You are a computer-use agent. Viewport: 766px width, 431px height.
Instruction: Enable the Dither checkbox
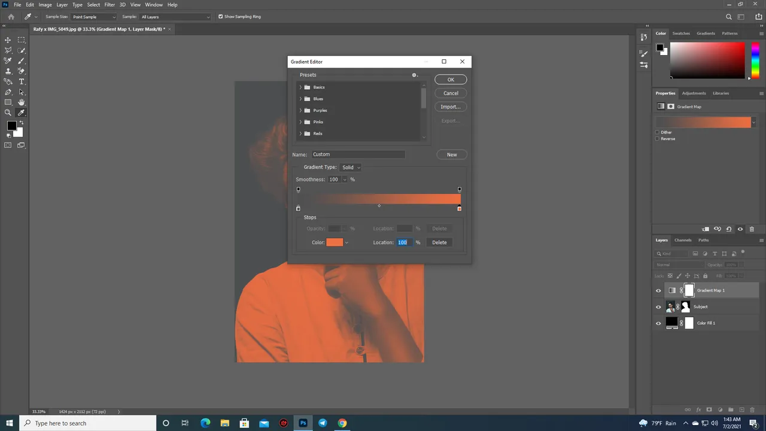[657, 132]
